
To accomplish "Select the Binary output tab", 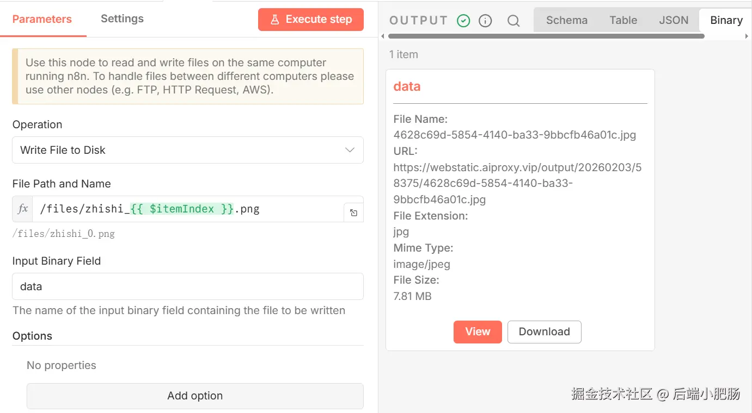I will (726, 20).
